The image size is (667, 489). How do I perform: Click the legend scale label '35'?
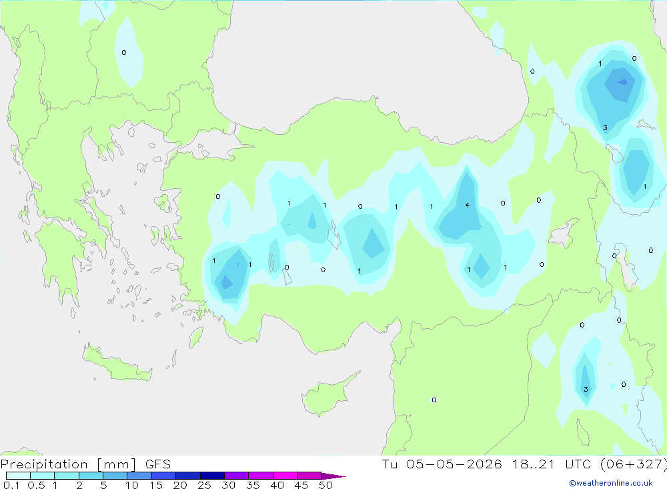coord(253,485)
